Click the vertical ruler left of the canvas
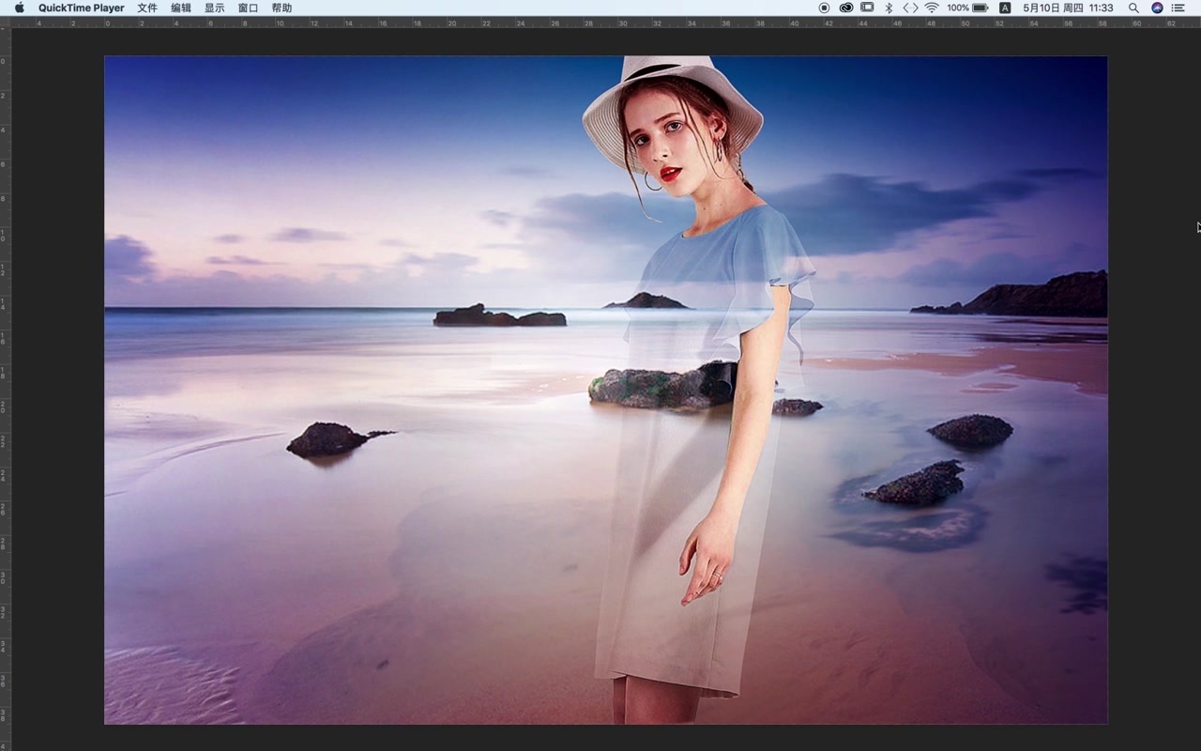1201x751 pixels. 5,390
